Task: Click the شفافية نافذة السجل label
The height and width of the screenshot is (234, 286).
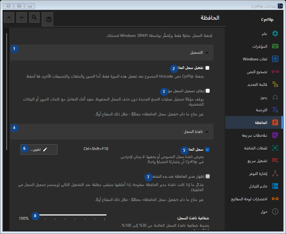Action: (x=193, y=218)
